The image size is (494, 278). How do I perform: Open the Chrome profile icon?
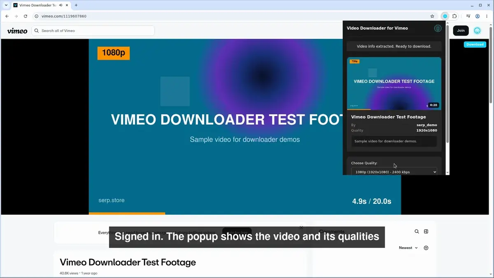478,16
